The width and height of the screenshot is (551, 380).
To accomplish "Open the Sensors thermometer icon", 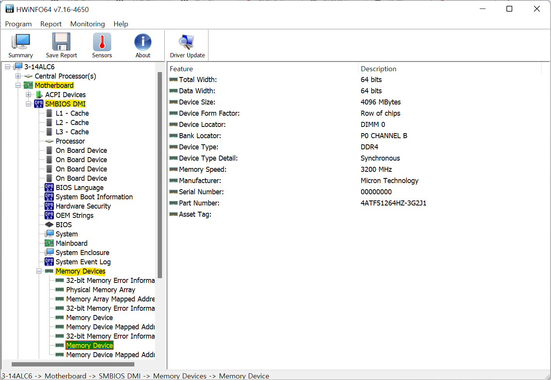I will pyautogui.click(x=102, y=42).
